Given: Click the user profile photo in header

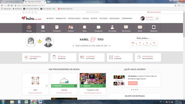Looking at the screenshot, I should 143,18.
